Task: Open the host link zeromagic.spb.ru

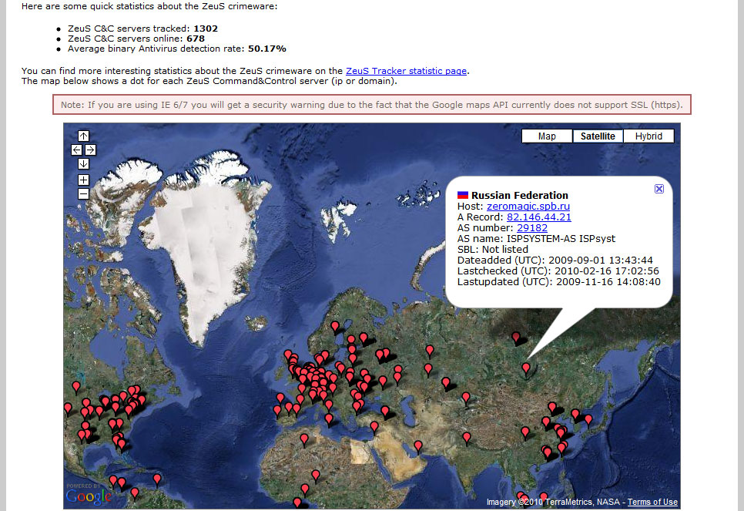Action: coord(528,206)
